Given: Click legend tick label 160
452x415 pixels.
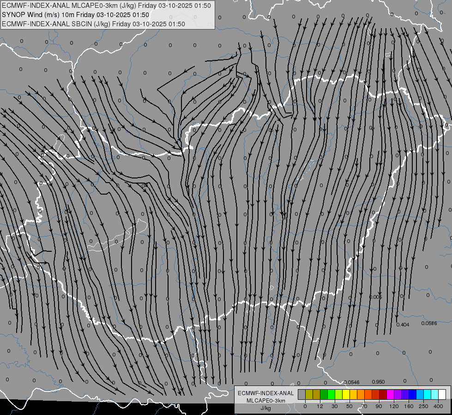Looking at the screenshot, I should (x=409, y=406).
